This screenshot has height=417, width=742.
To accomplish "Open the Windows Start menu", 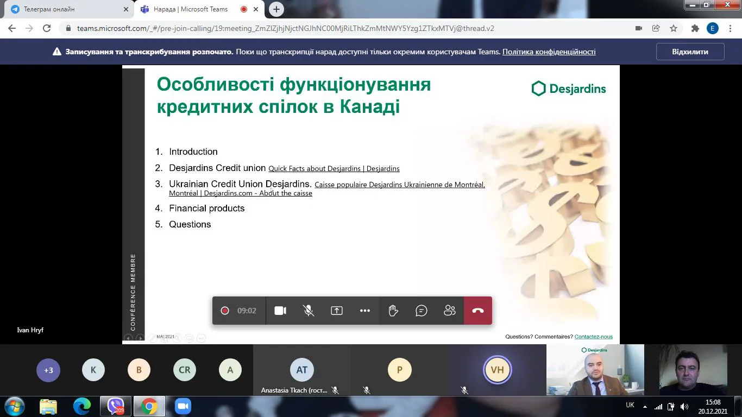I will (14, 406).
